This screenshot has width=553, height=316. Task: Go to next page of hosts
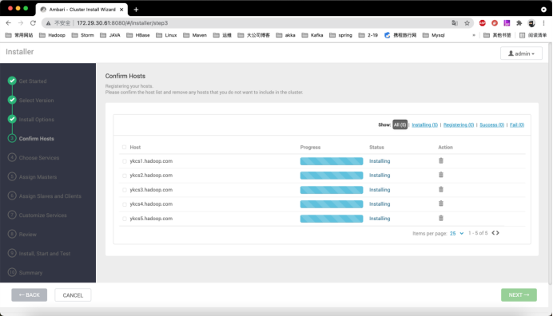[498, 233]
